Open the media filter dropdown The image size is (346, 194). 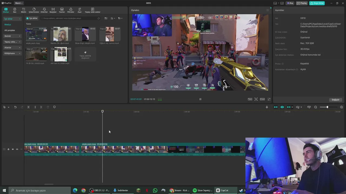click(120, 18)
